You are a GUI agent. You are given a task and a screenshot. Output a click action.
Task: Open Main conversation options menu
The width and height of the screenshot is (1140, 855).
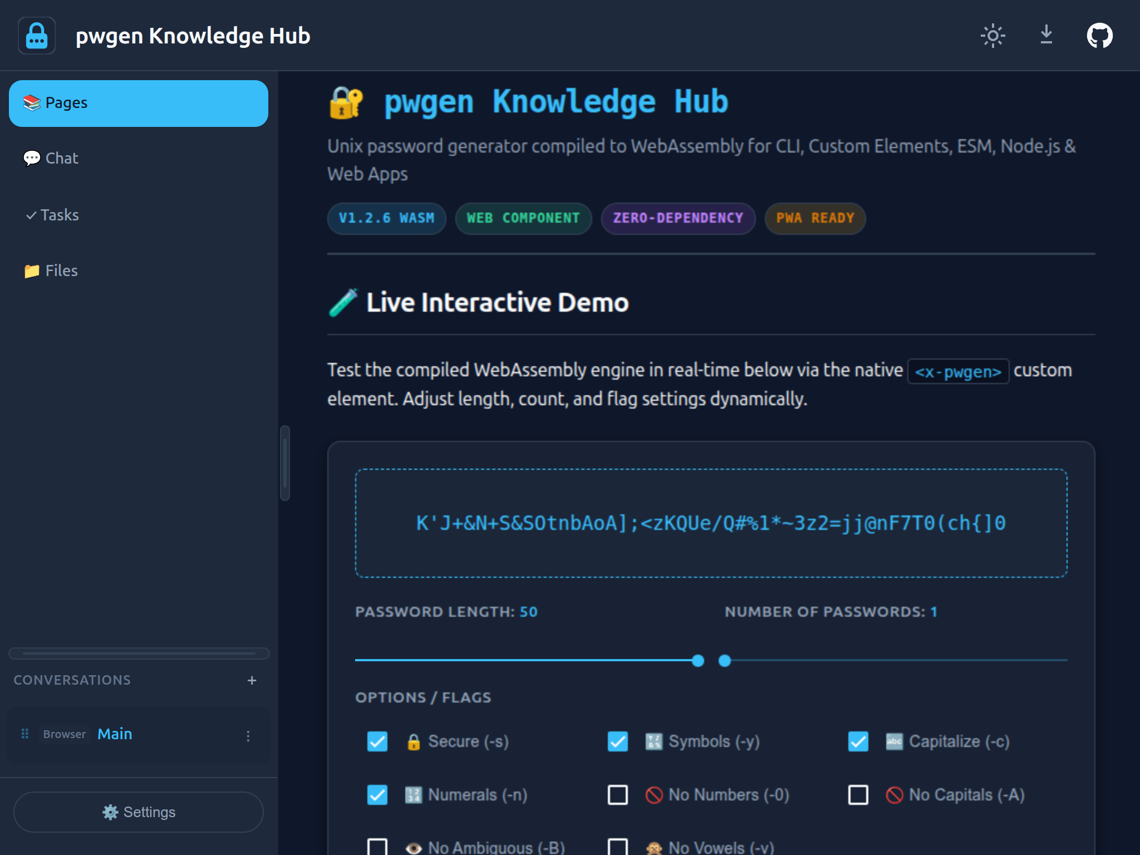tap(248, 736)
